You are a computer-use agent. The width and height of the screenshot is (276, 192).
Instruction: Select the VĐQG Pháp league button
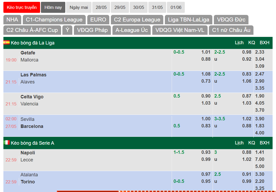coord(93,30)
